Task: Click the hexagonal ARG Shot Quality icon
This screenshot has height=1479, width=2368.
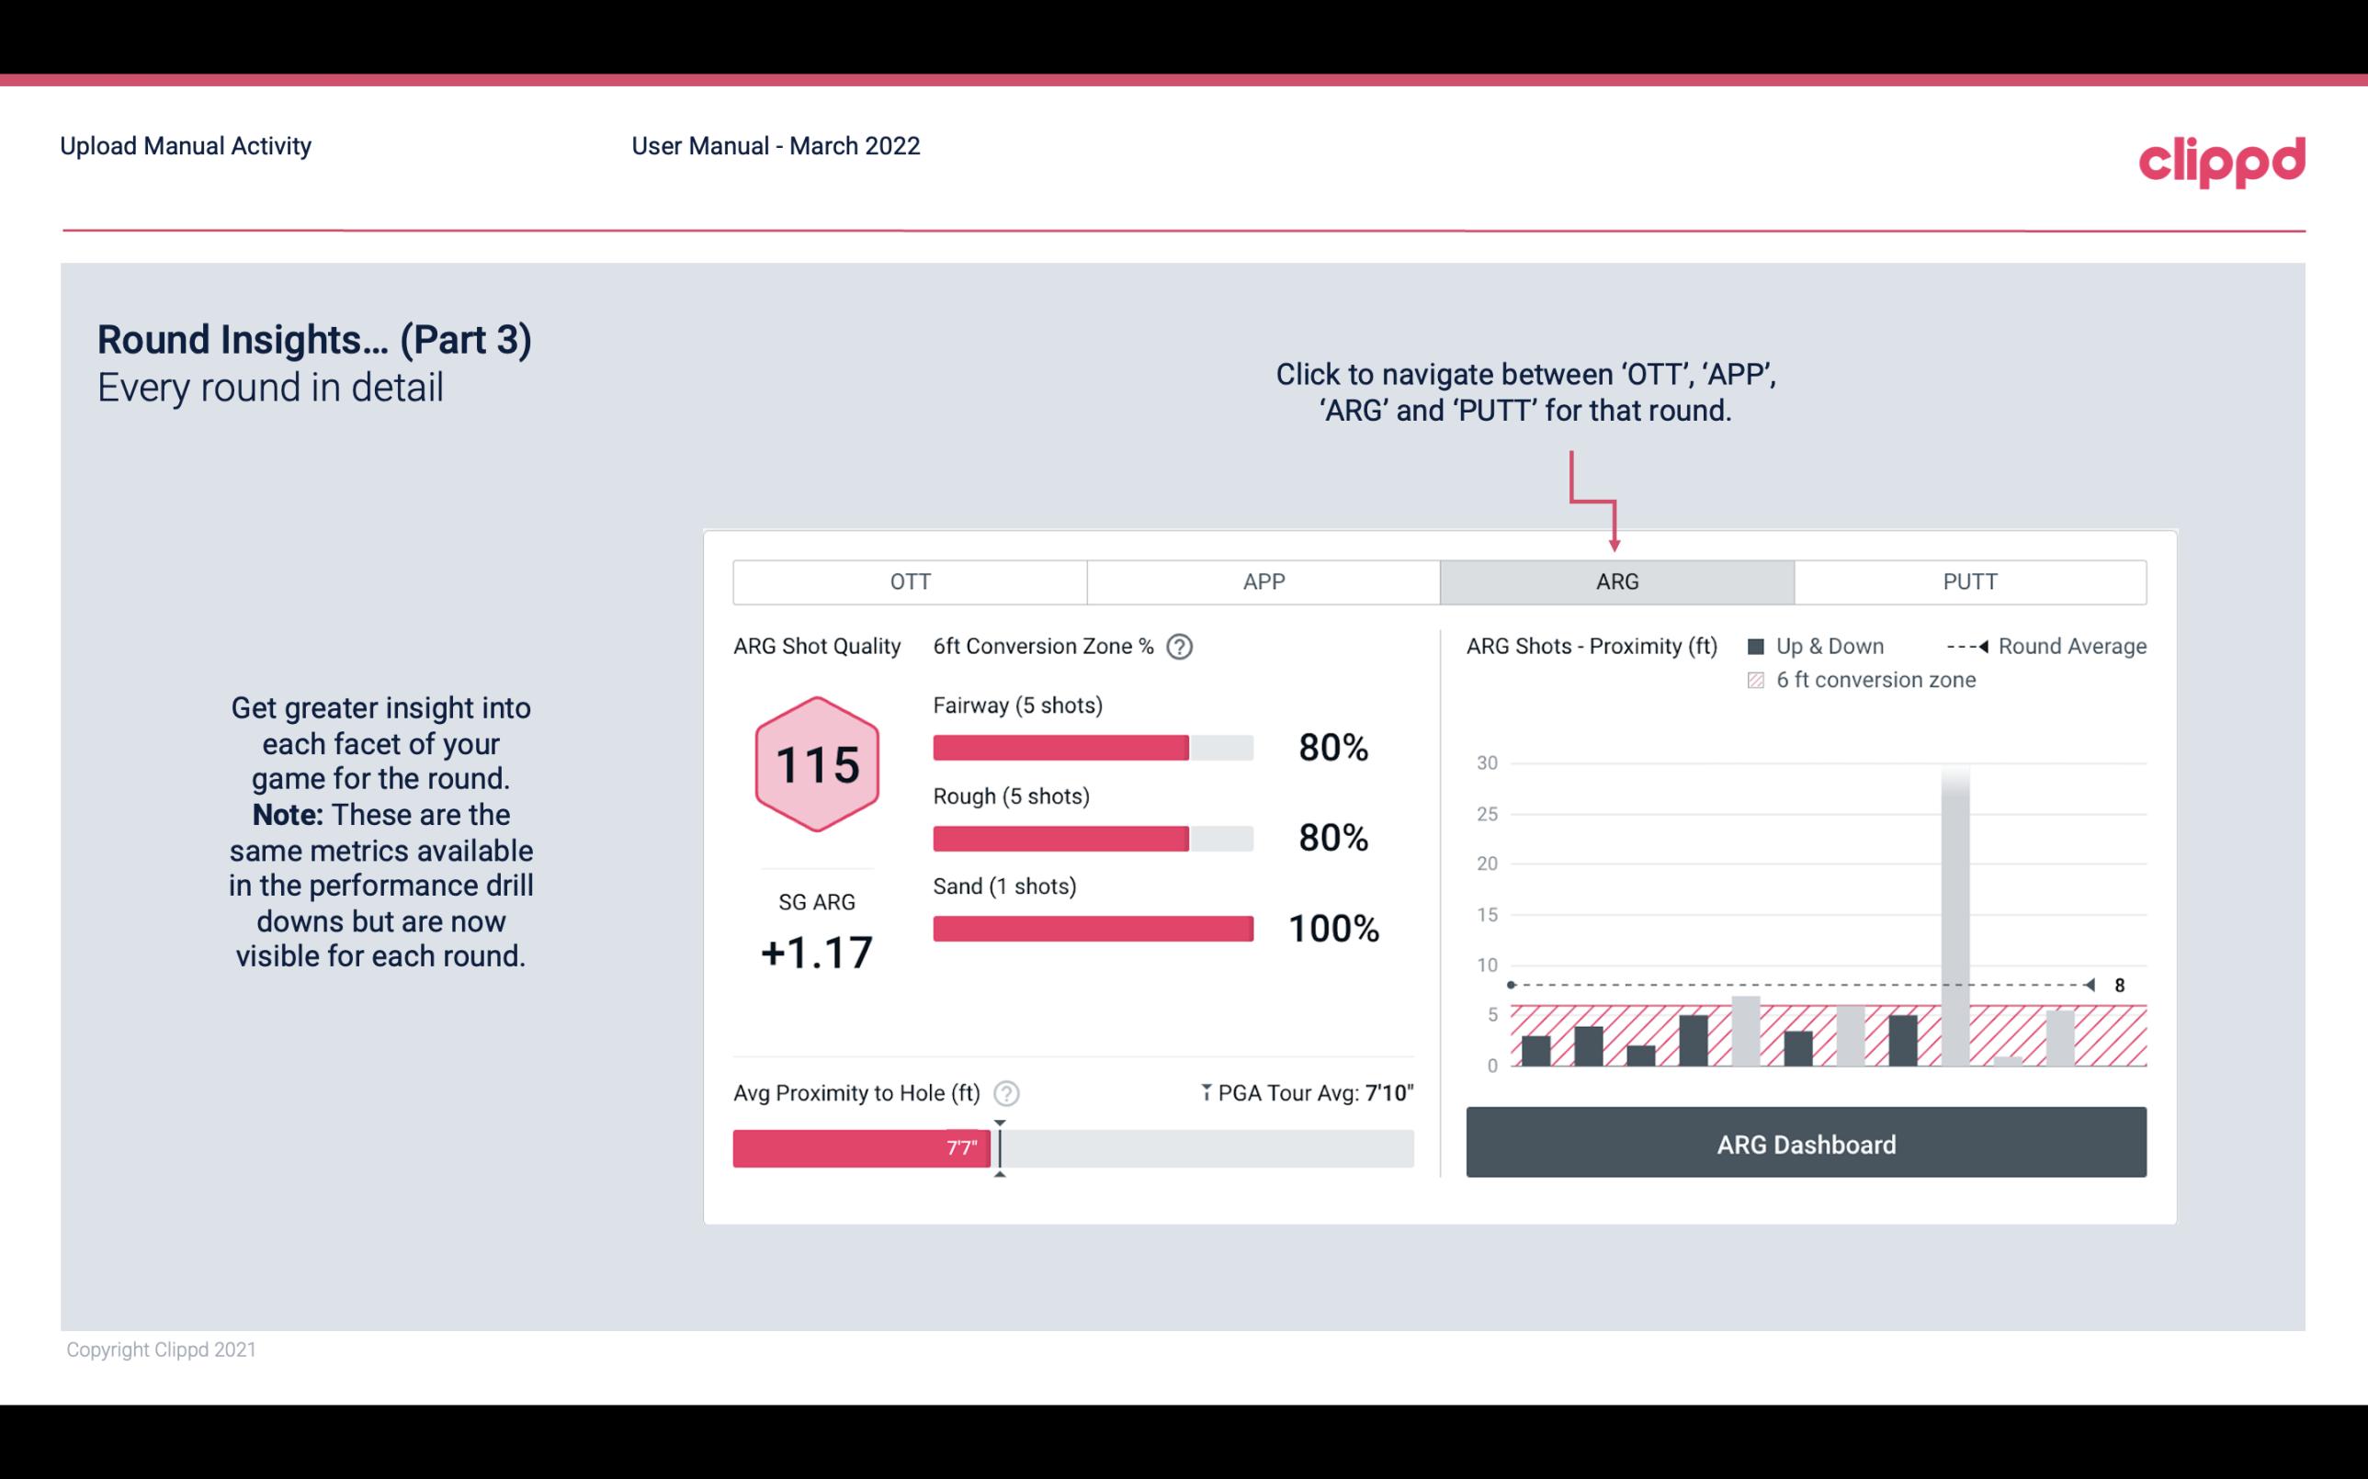Action: click(814, 765)
